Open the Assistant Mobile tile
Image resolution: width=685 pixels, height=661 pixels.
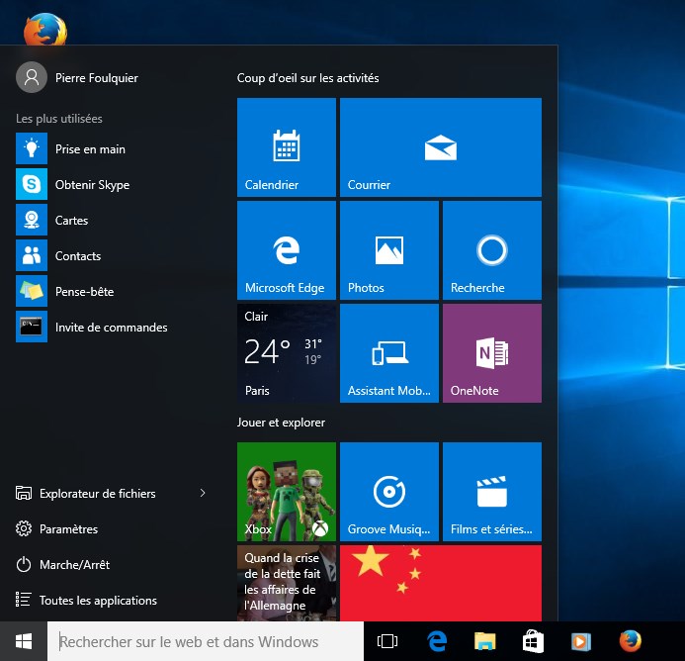[x=389, y=353]
